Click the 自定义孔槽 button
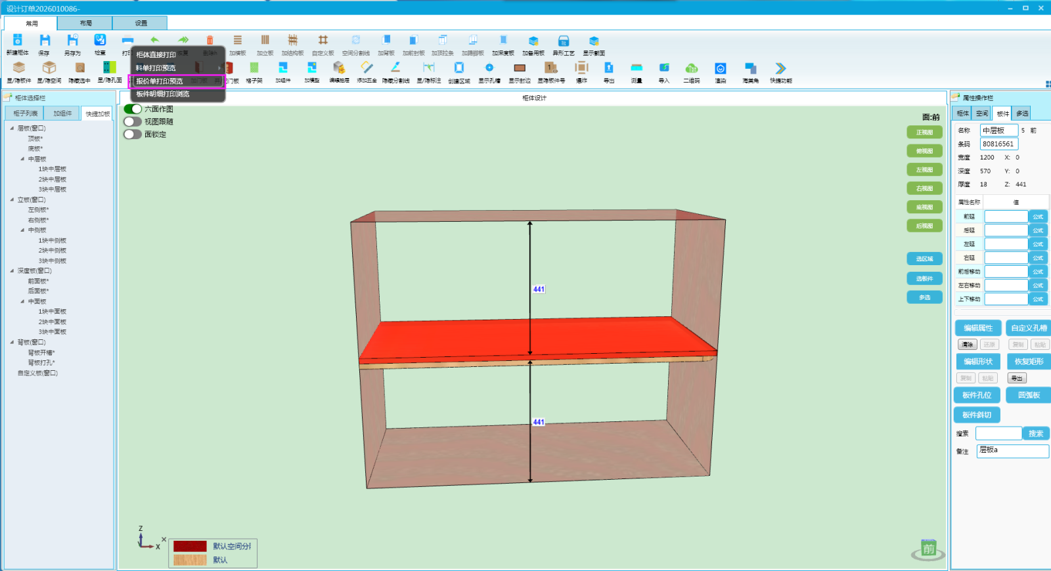Image resolution: width=1051 pixels, height=571 pixels. (1029, 328)
